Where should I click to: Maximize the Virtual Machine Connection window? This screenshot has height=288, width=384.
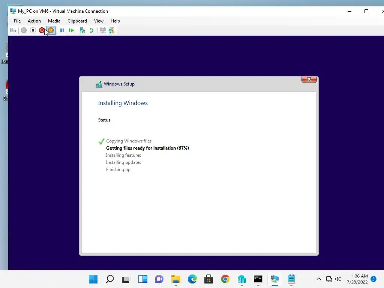366,11
